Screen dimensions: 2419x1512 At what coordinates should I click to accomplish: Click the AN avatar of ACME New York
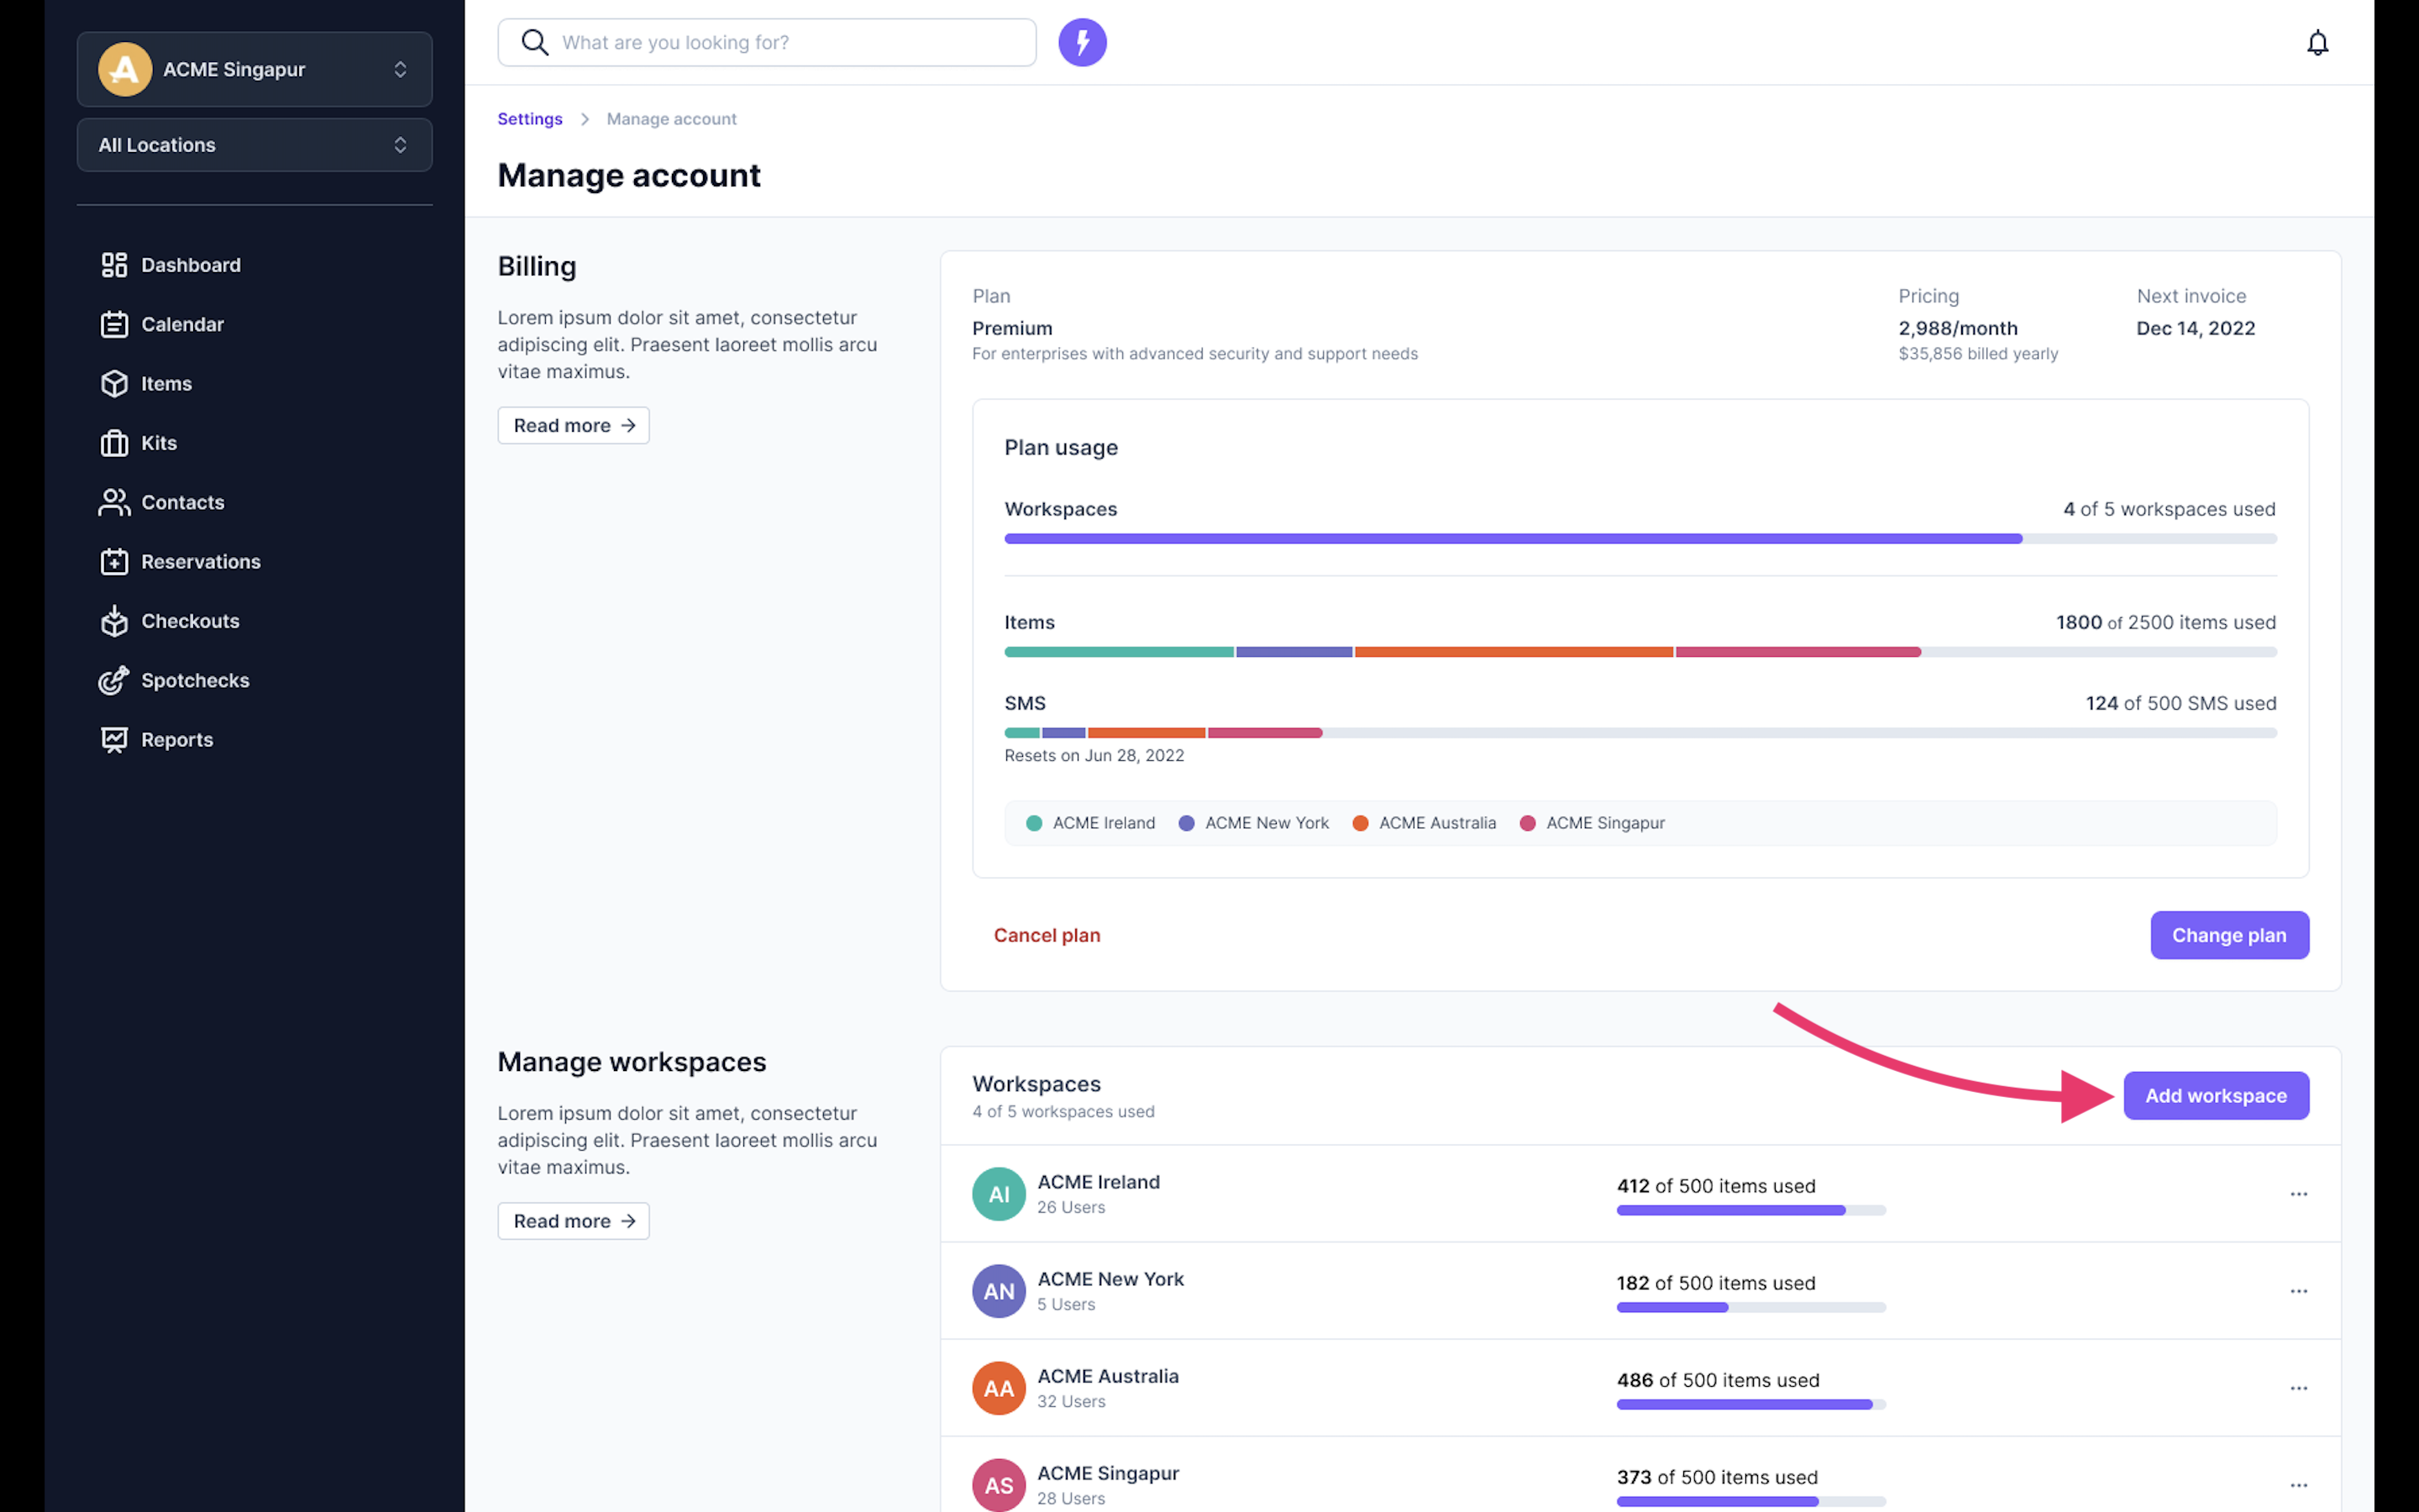tap(999, 1291)
